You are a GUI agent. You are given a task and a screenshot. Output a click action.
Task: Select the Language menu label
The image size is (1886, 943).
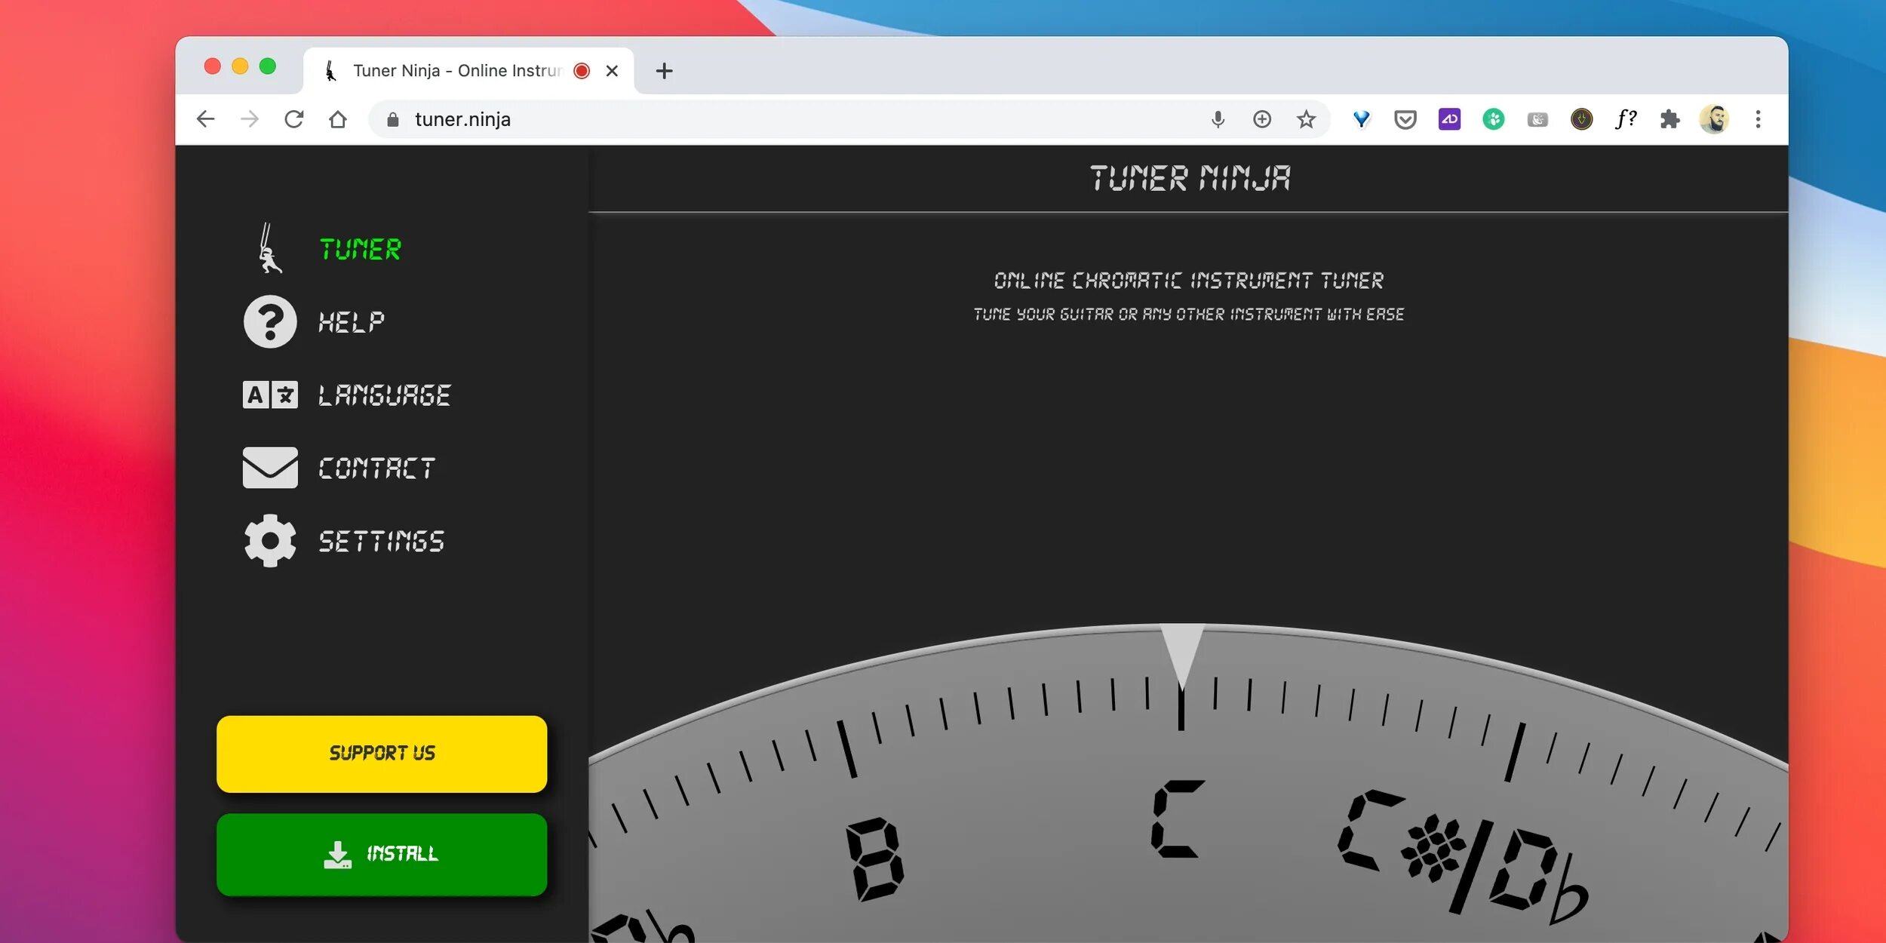(384, 395)
